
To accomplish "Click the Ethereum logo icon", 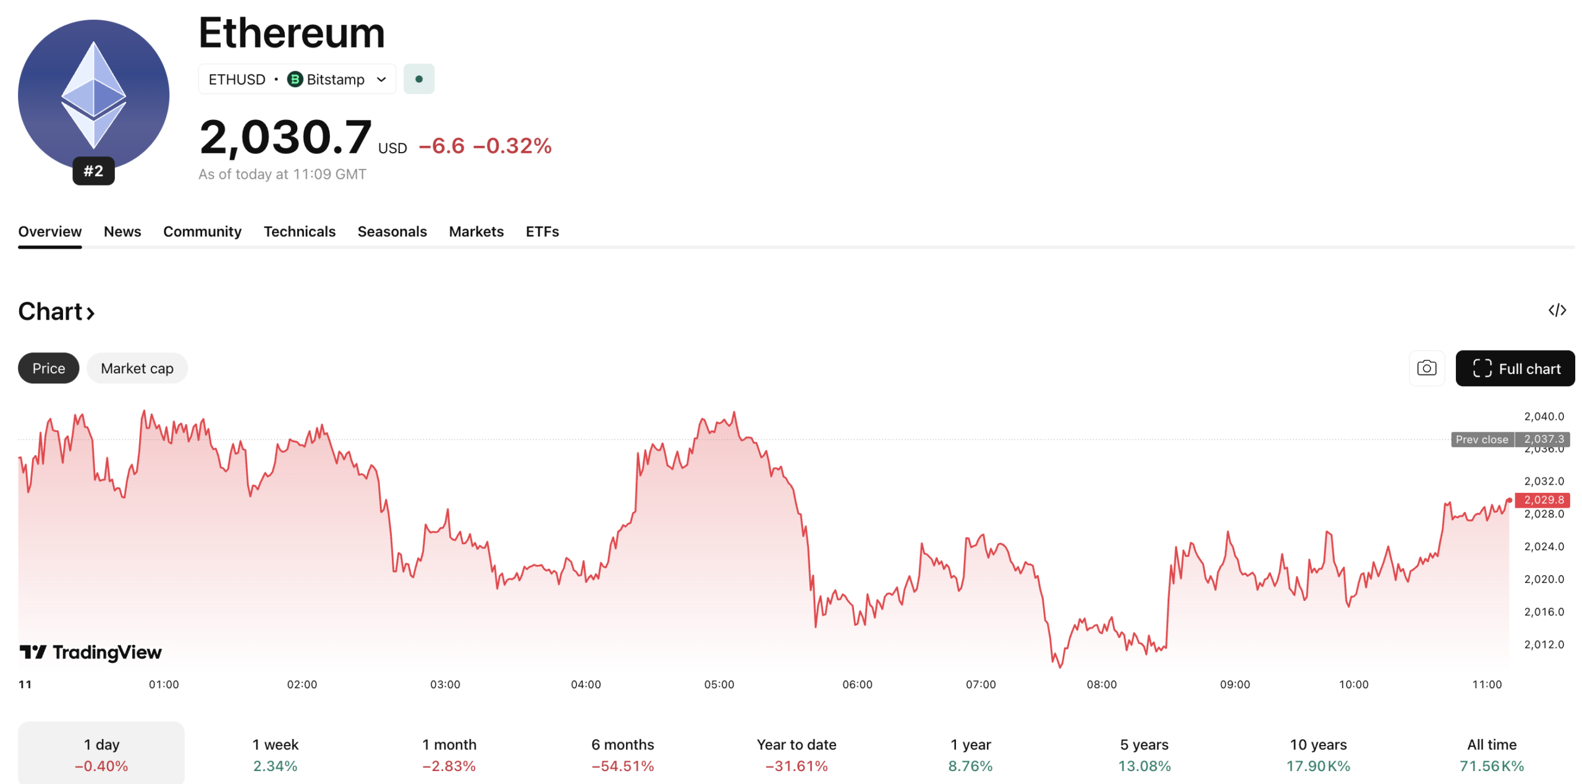I will coord(93,95).
